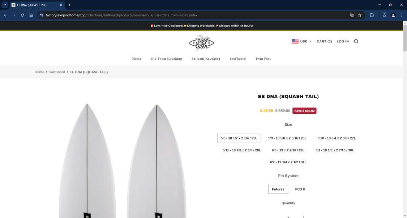Click the Surf Rider logo
This screenshot has height=218, width=407.
point(202,43)
